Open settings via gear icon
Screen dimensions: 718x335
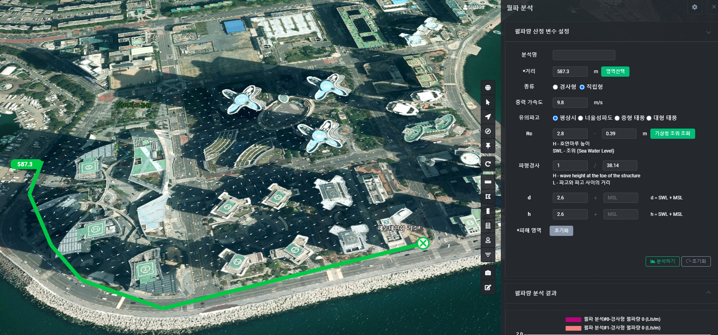coord(694,7)
